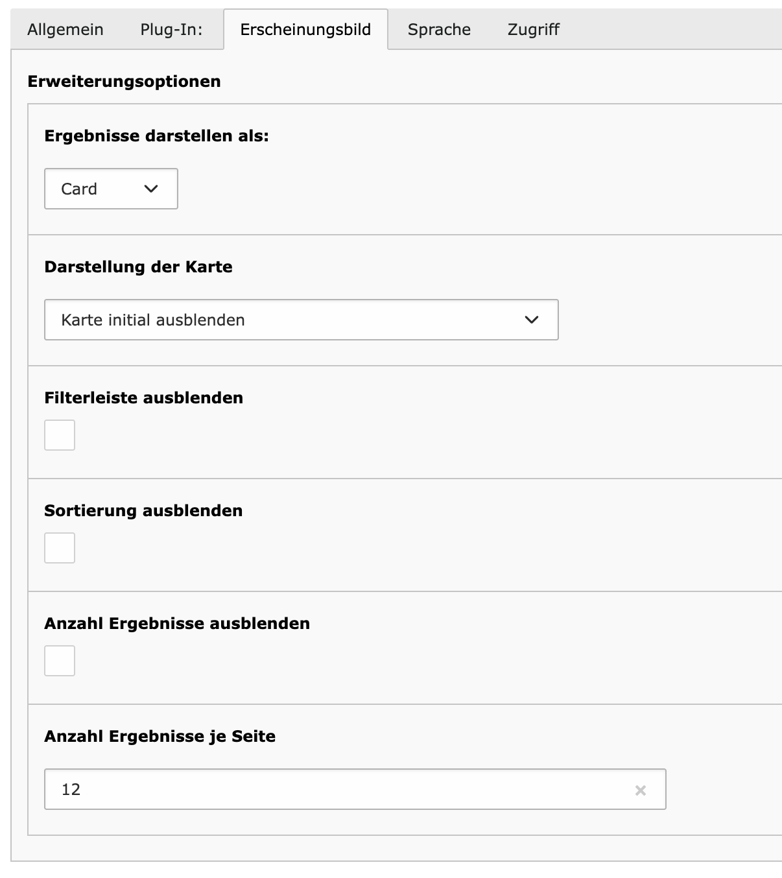
Task: Select the Erscheinungsbild tab
Action: [305, 29]
